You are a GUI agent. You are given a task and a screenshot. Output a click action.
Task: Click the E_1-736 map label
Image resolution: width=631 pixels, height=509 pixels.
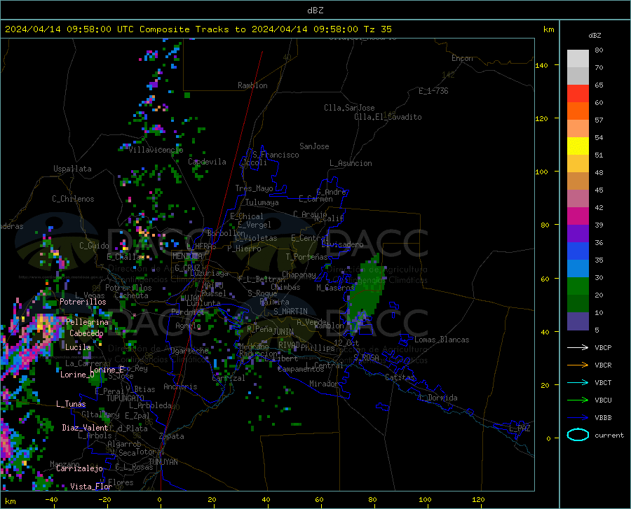(433, 91)
